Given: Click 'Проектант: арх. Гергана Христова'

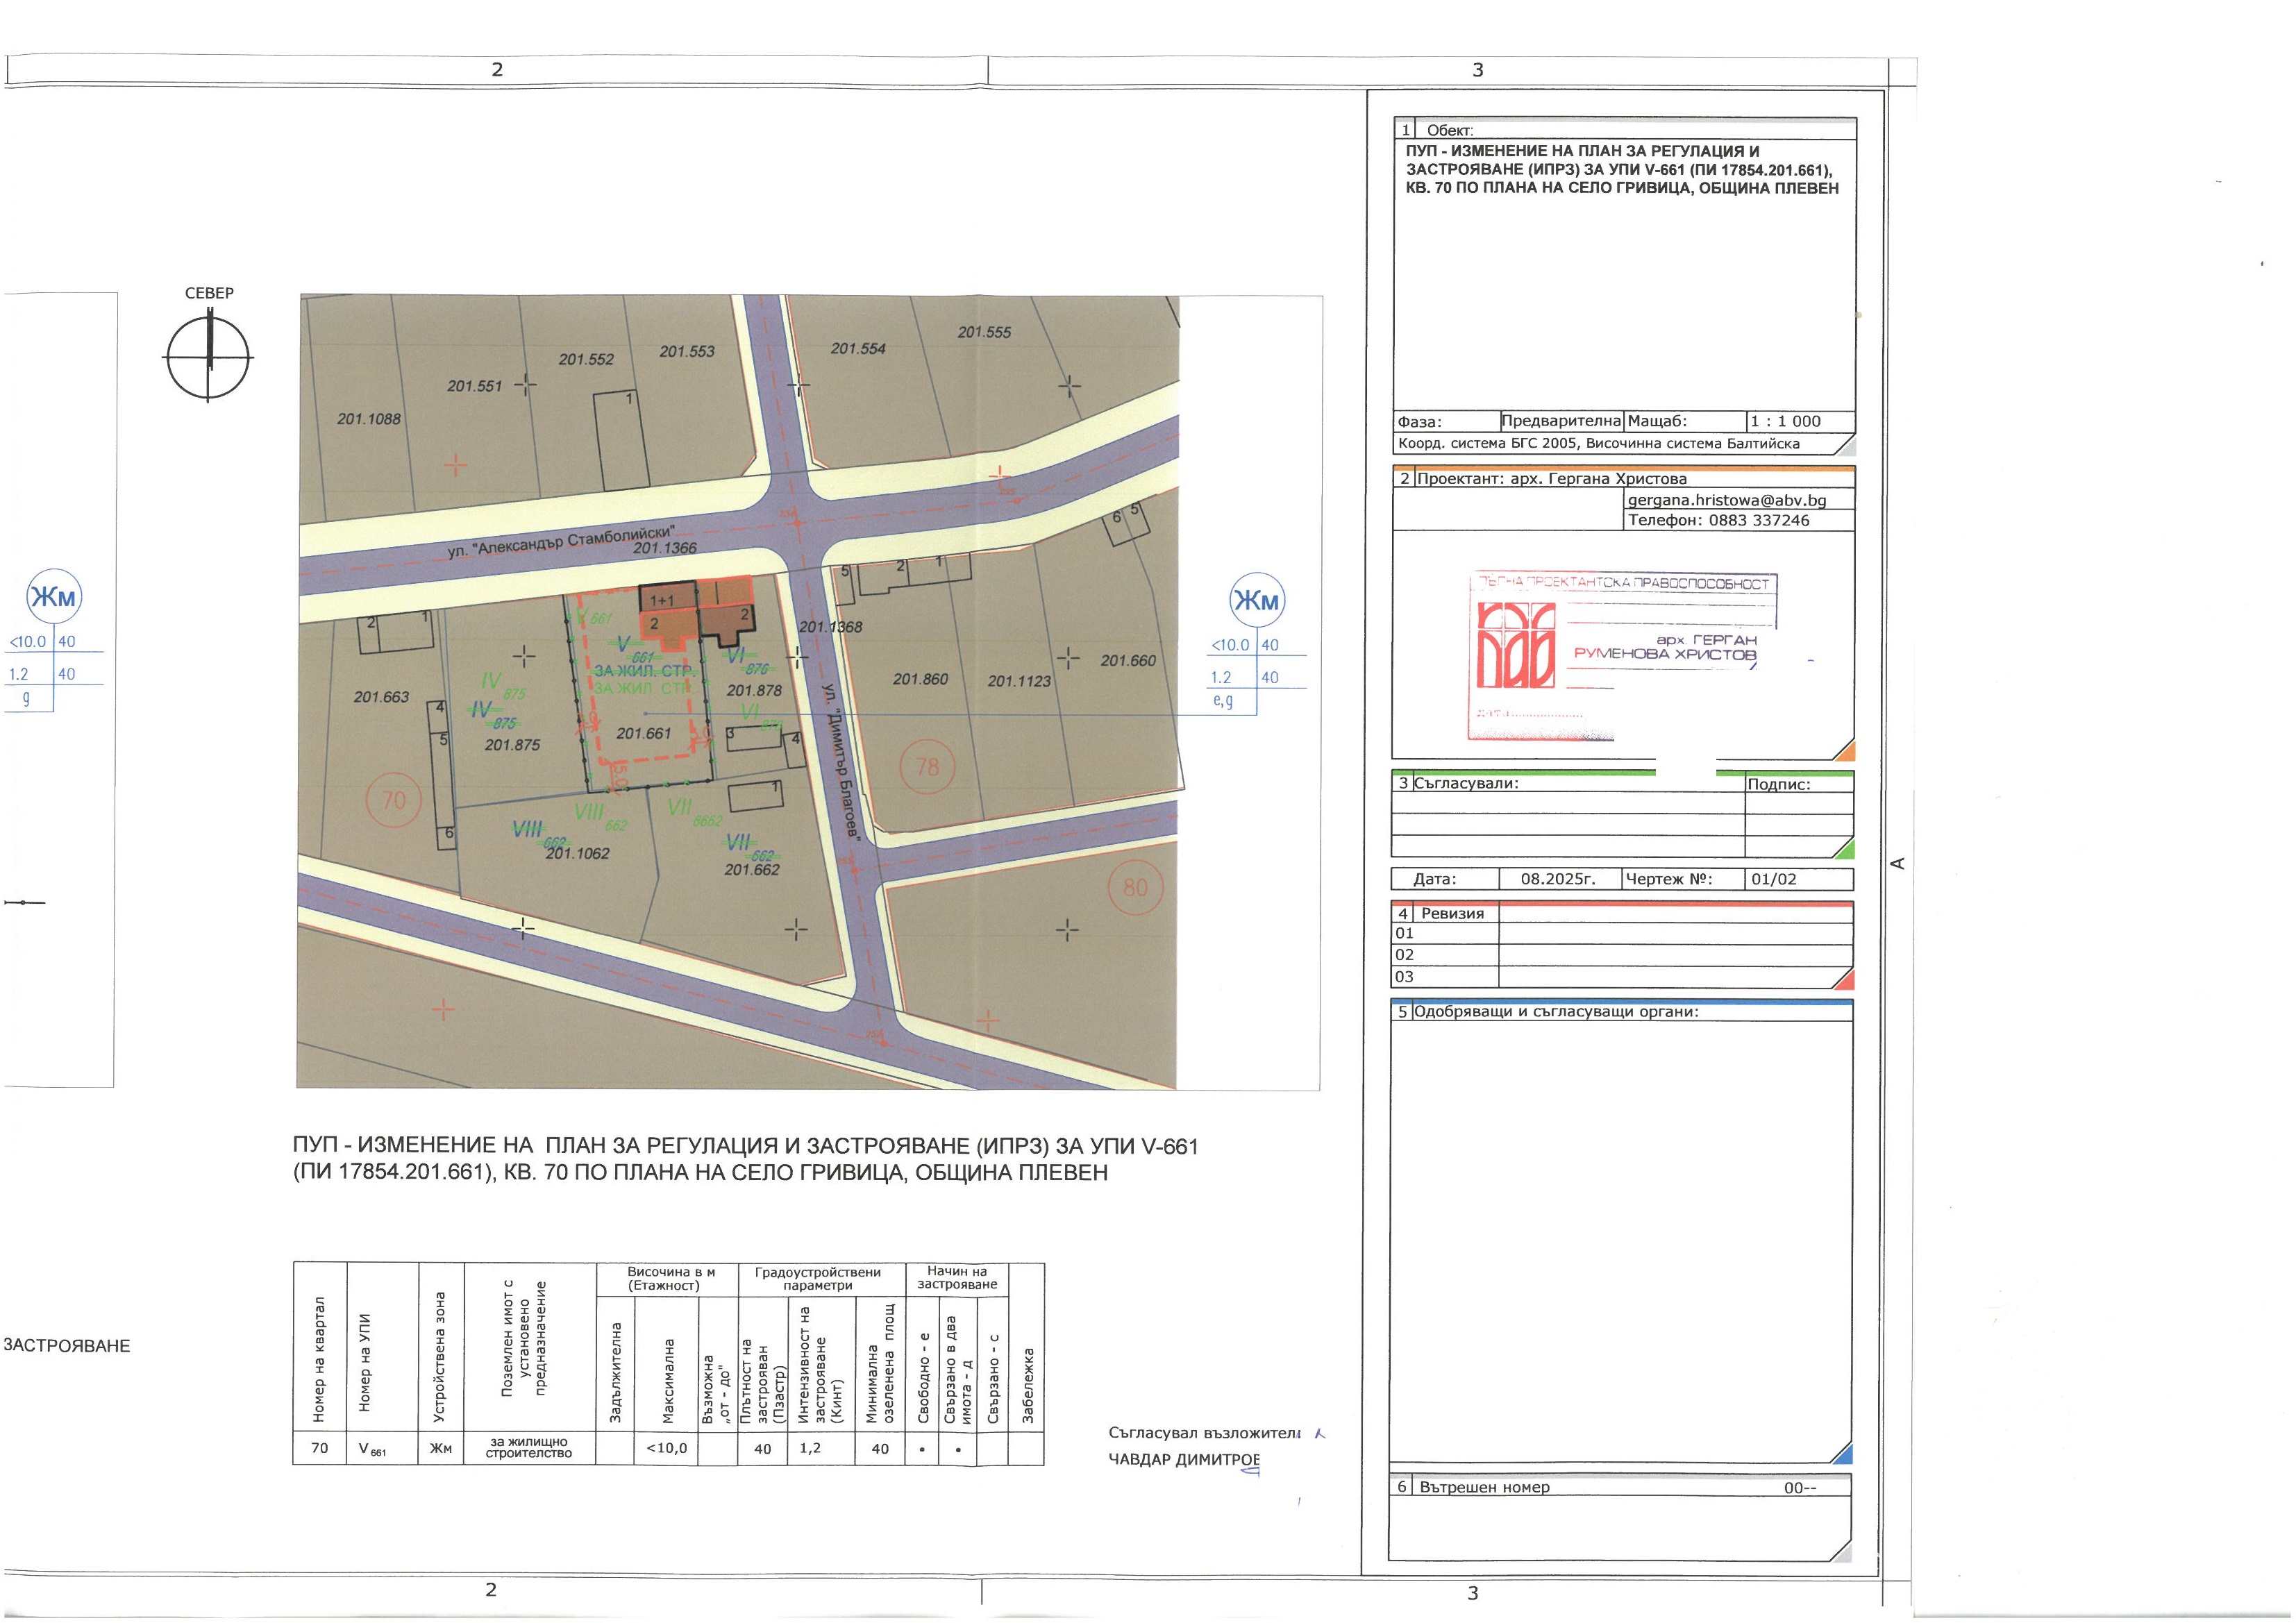Looking at the screenshot, I should pyautogui.click(x=1551, y=478).
